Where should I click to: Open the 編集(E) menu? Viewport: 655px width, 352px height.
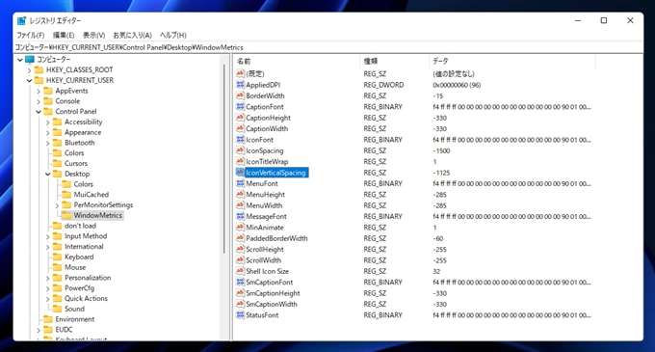(x=64, y=35)
